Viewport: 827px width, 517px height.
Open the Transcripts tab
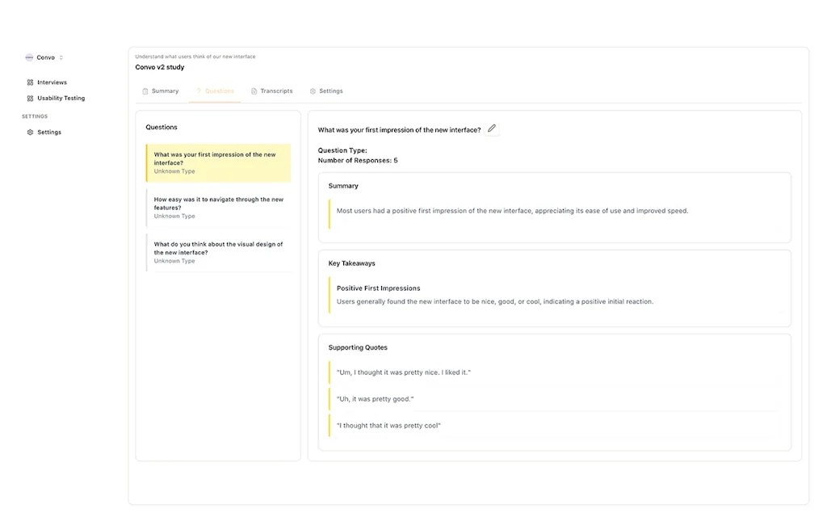pos(277,90)
